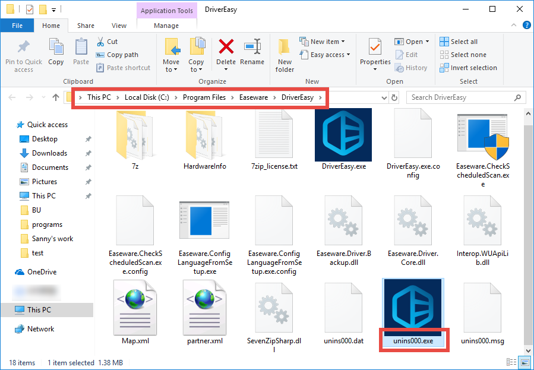Viewport: 534px width, 370px height.
Task: Click the Back navigation arrow
Action: (x=12, y=97)
